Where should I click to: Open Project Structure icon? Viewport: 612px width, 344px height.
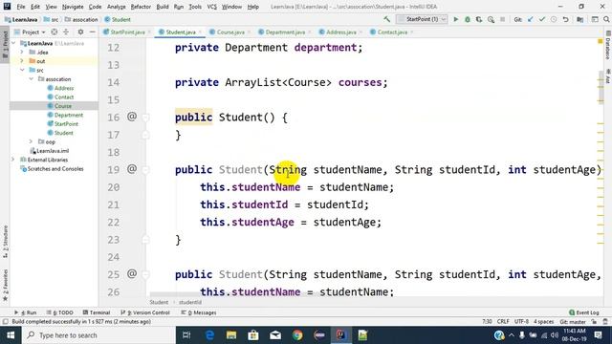click(580, 19)
